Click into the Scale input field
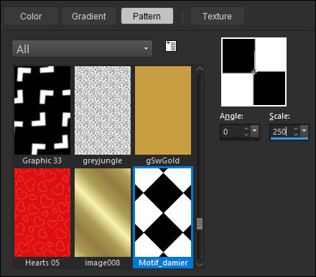 [x=282, y=132]
